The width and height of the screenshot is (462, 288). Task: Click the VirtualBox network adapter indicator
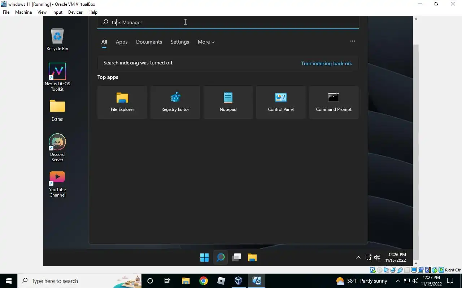tap(393, 270)
